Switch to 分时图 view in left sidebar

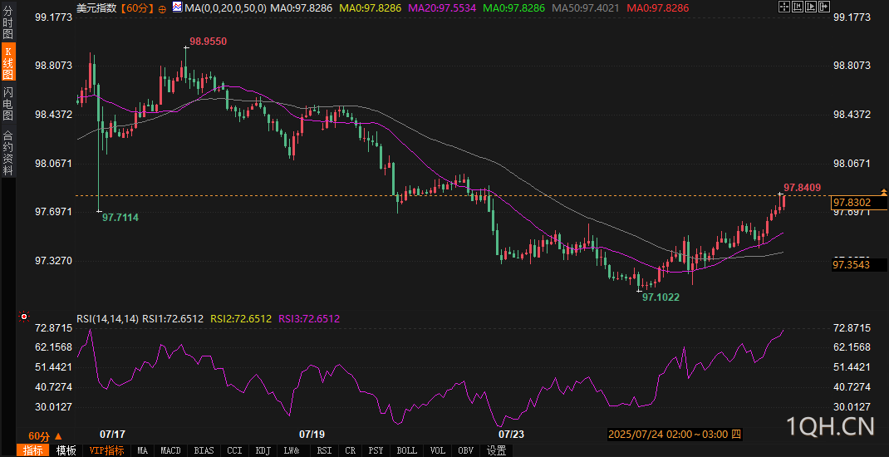[x=7, y=25]
